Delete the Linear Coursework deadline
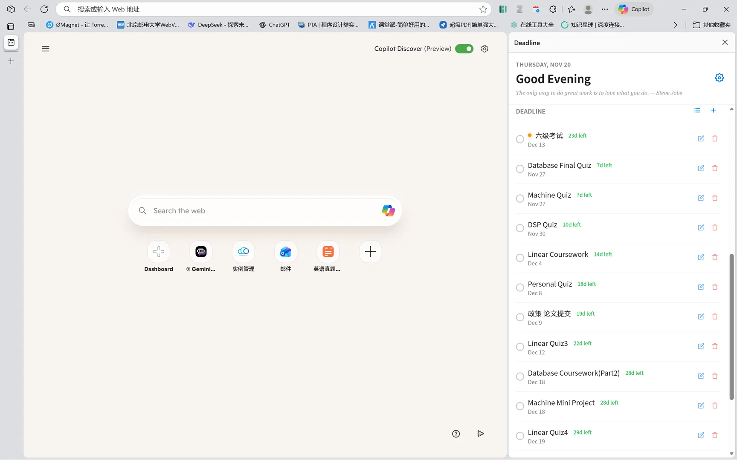 pyautogui.click(x=715, y=257)
